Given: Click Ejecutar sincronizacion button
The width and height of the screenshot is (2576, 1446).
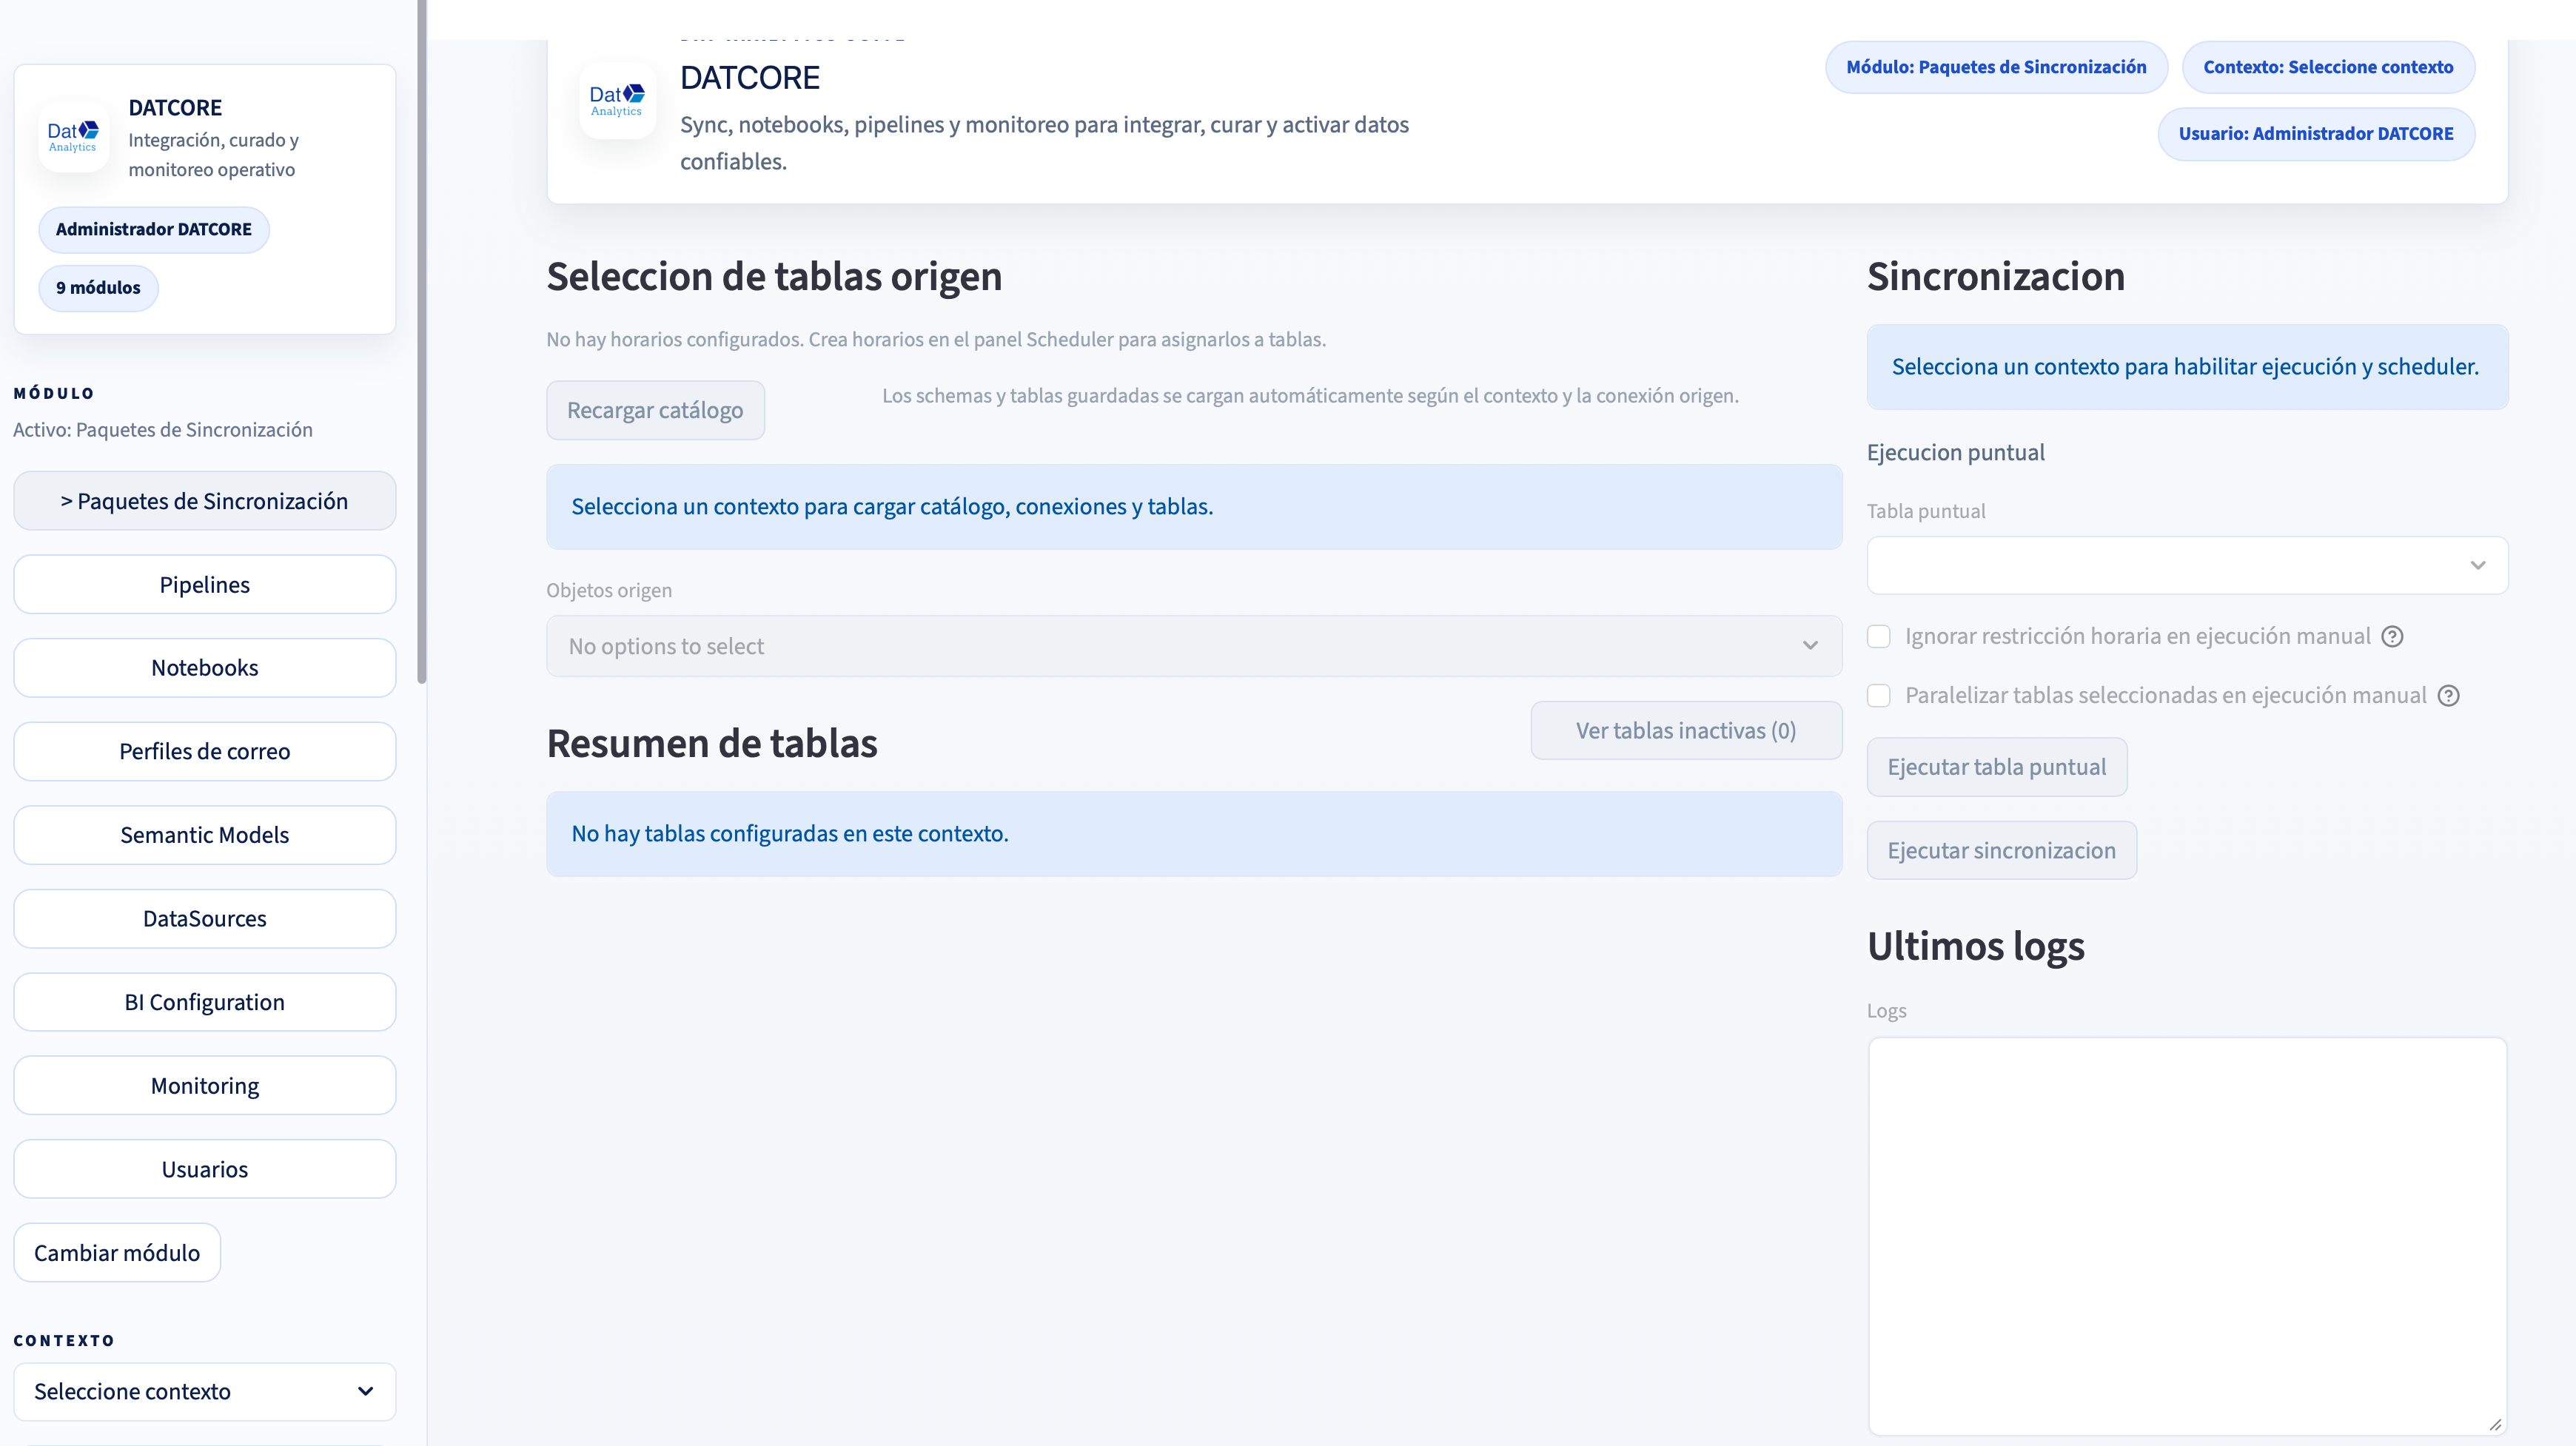Looking at the screenshot, I should click(x=2002, y=851).
